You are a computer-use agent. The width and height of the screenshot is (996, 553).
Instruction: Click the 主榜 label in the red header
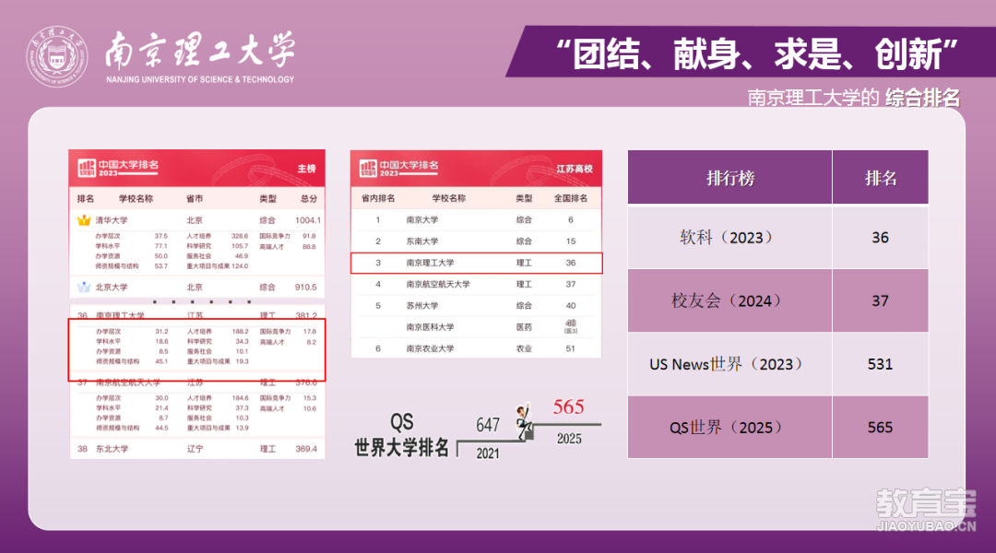(307, 169)
